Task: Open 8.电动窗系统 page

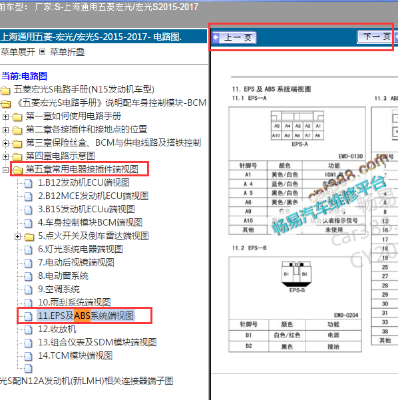Action: [63, 276]
